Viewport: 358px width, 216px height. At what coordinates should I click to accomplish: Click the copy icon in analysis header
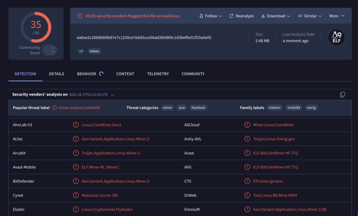[x=342, y=95]
